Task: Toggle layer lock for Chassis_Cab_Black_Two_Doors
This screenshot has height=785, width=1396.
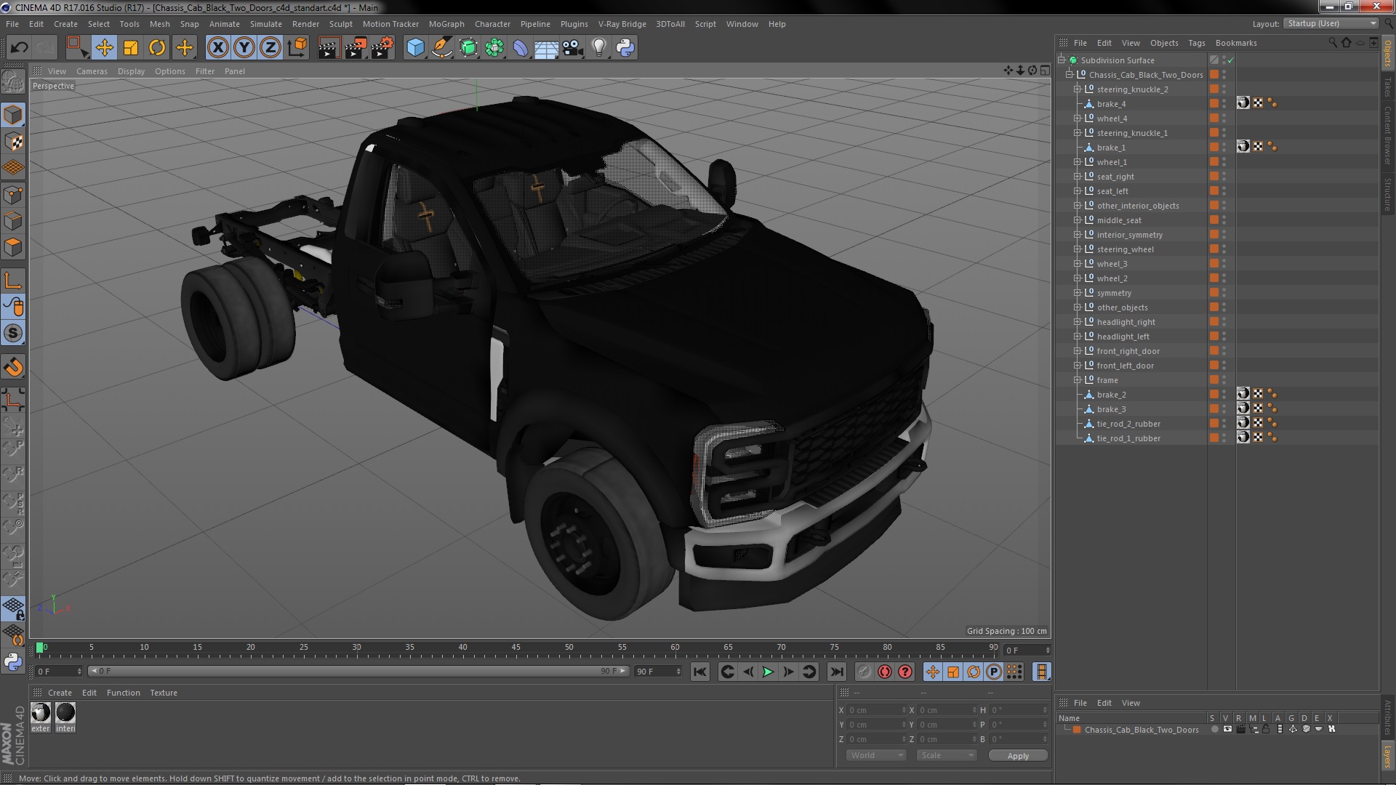Action: tap(1266, 729)
